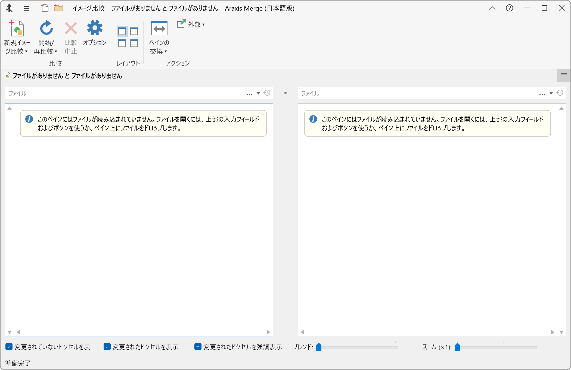Select the three-pane horizontal layout icon
This screenshot has width=571, height=370.
134,43
